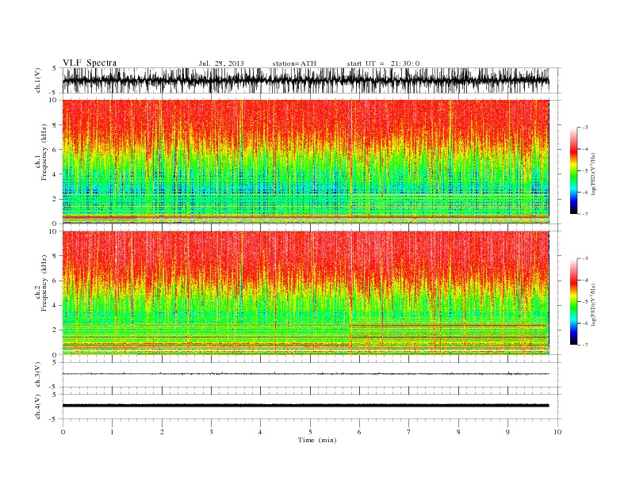
Task: Click the "-3" value on ch.1 colorbar
Action: 585,128
